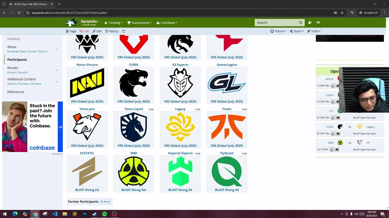This screenshot has height=218, width=389.
Task: Open the Tournaments dropdown menu
Action: [x=139, y=23]
